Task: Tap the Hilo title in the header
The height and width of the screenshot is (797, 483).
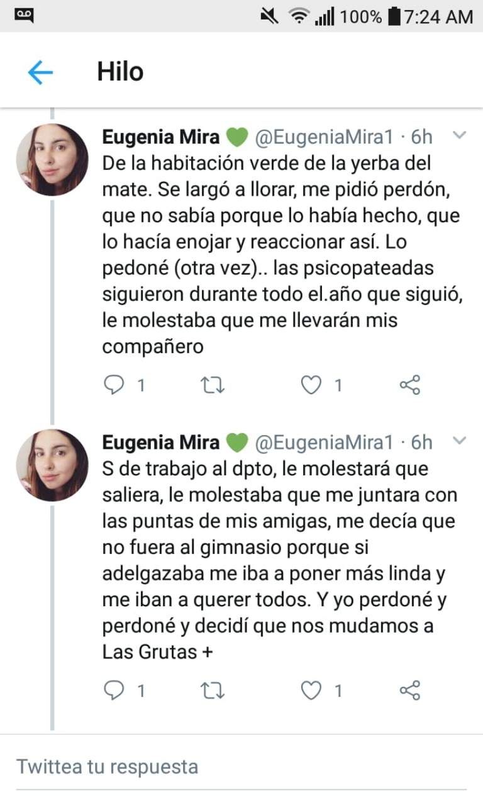Action: click(x=120, y=72)
